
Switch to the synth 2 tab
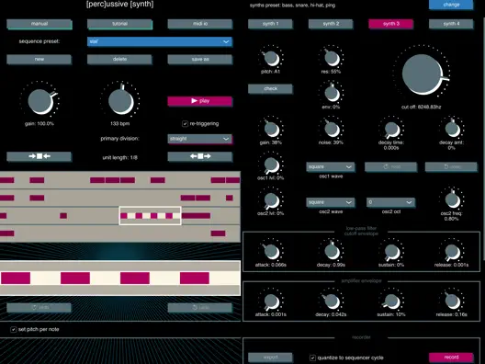coord(331,24)
